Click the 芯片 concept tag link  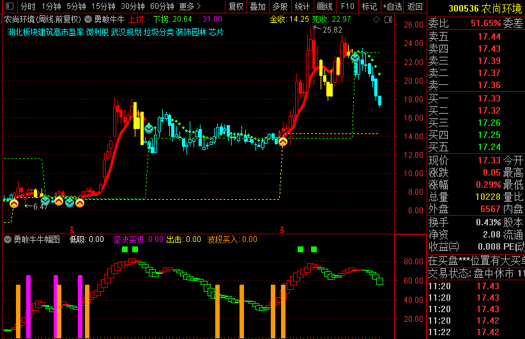tap(216, 32)
